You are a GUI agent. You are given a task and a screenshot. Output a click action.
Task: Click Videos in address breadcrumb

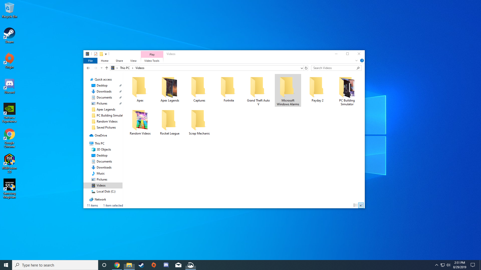pyautogui.click(x=140, y=68)
